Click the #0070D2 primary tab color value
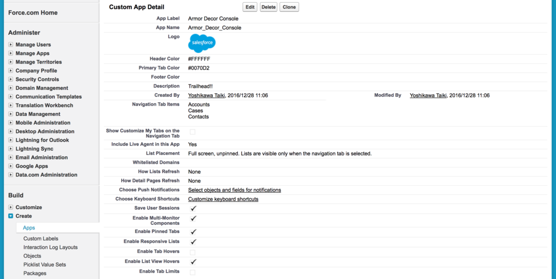This screenshot has width=556, height=279. tap(199, 68)
